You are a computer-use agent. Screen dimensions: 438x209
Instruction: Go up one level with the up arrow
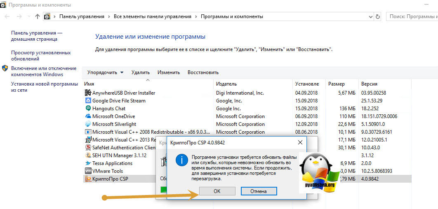pyautogui.click(x=38, y=17)
